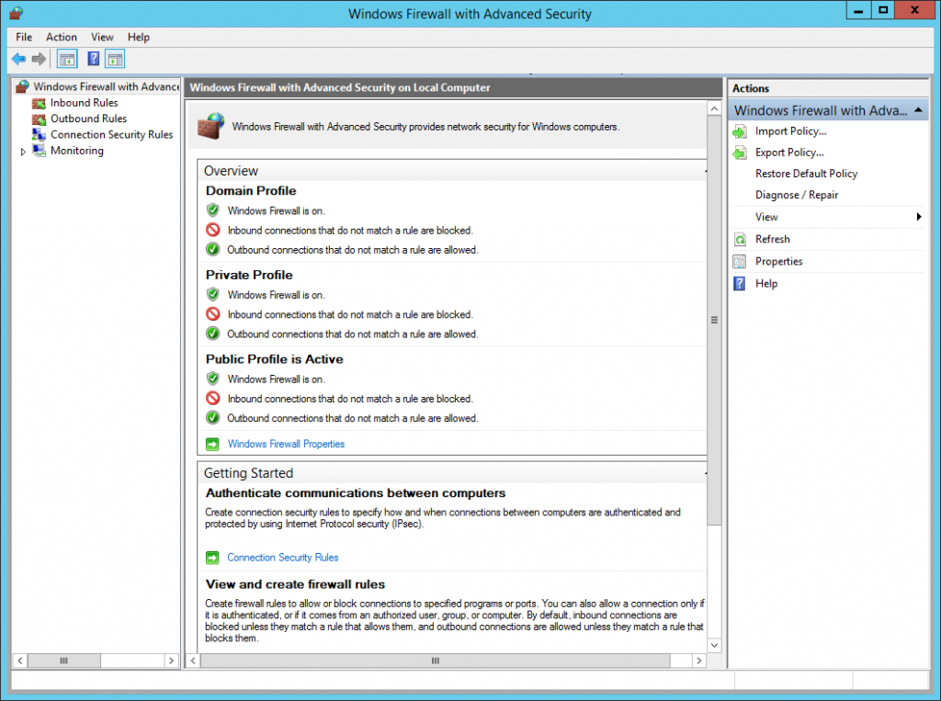Viewport: 941px width, 701px height.
Task: Click the Inbound Rules tree icon
Action: [39, 103]
